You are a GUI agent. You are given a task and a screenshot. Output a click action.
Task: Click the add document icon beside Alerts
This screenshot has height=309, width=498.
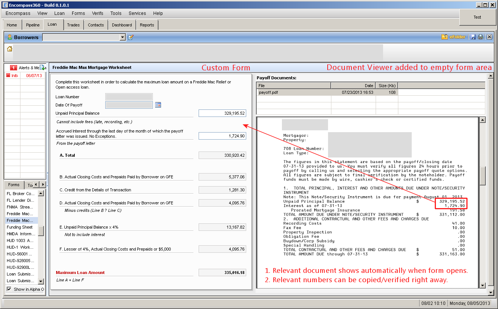tap(43, 68)
